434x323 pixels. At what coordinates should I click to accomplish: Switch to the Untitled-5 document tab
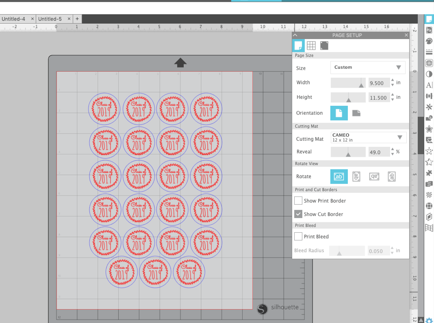(x=50, y=19)
